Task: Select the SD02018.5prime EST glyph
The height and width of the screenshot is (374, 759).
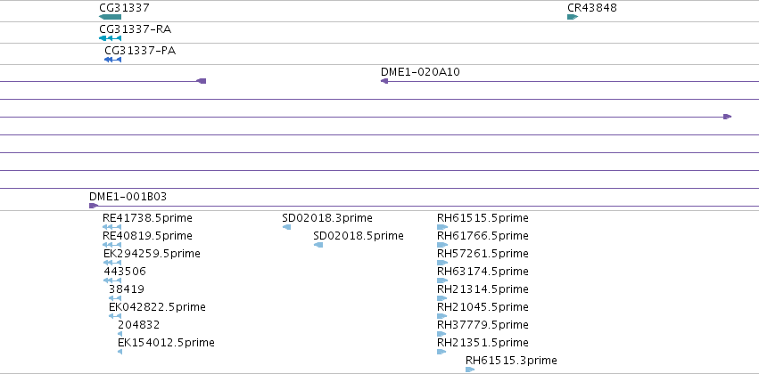Action: (x=318, y=245)
